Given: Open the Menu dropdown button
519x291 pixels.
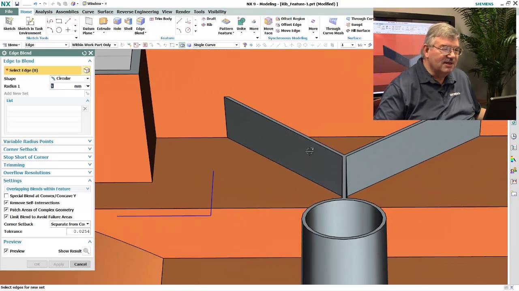Looking at the screenshot, I should [x=11, y=45].
